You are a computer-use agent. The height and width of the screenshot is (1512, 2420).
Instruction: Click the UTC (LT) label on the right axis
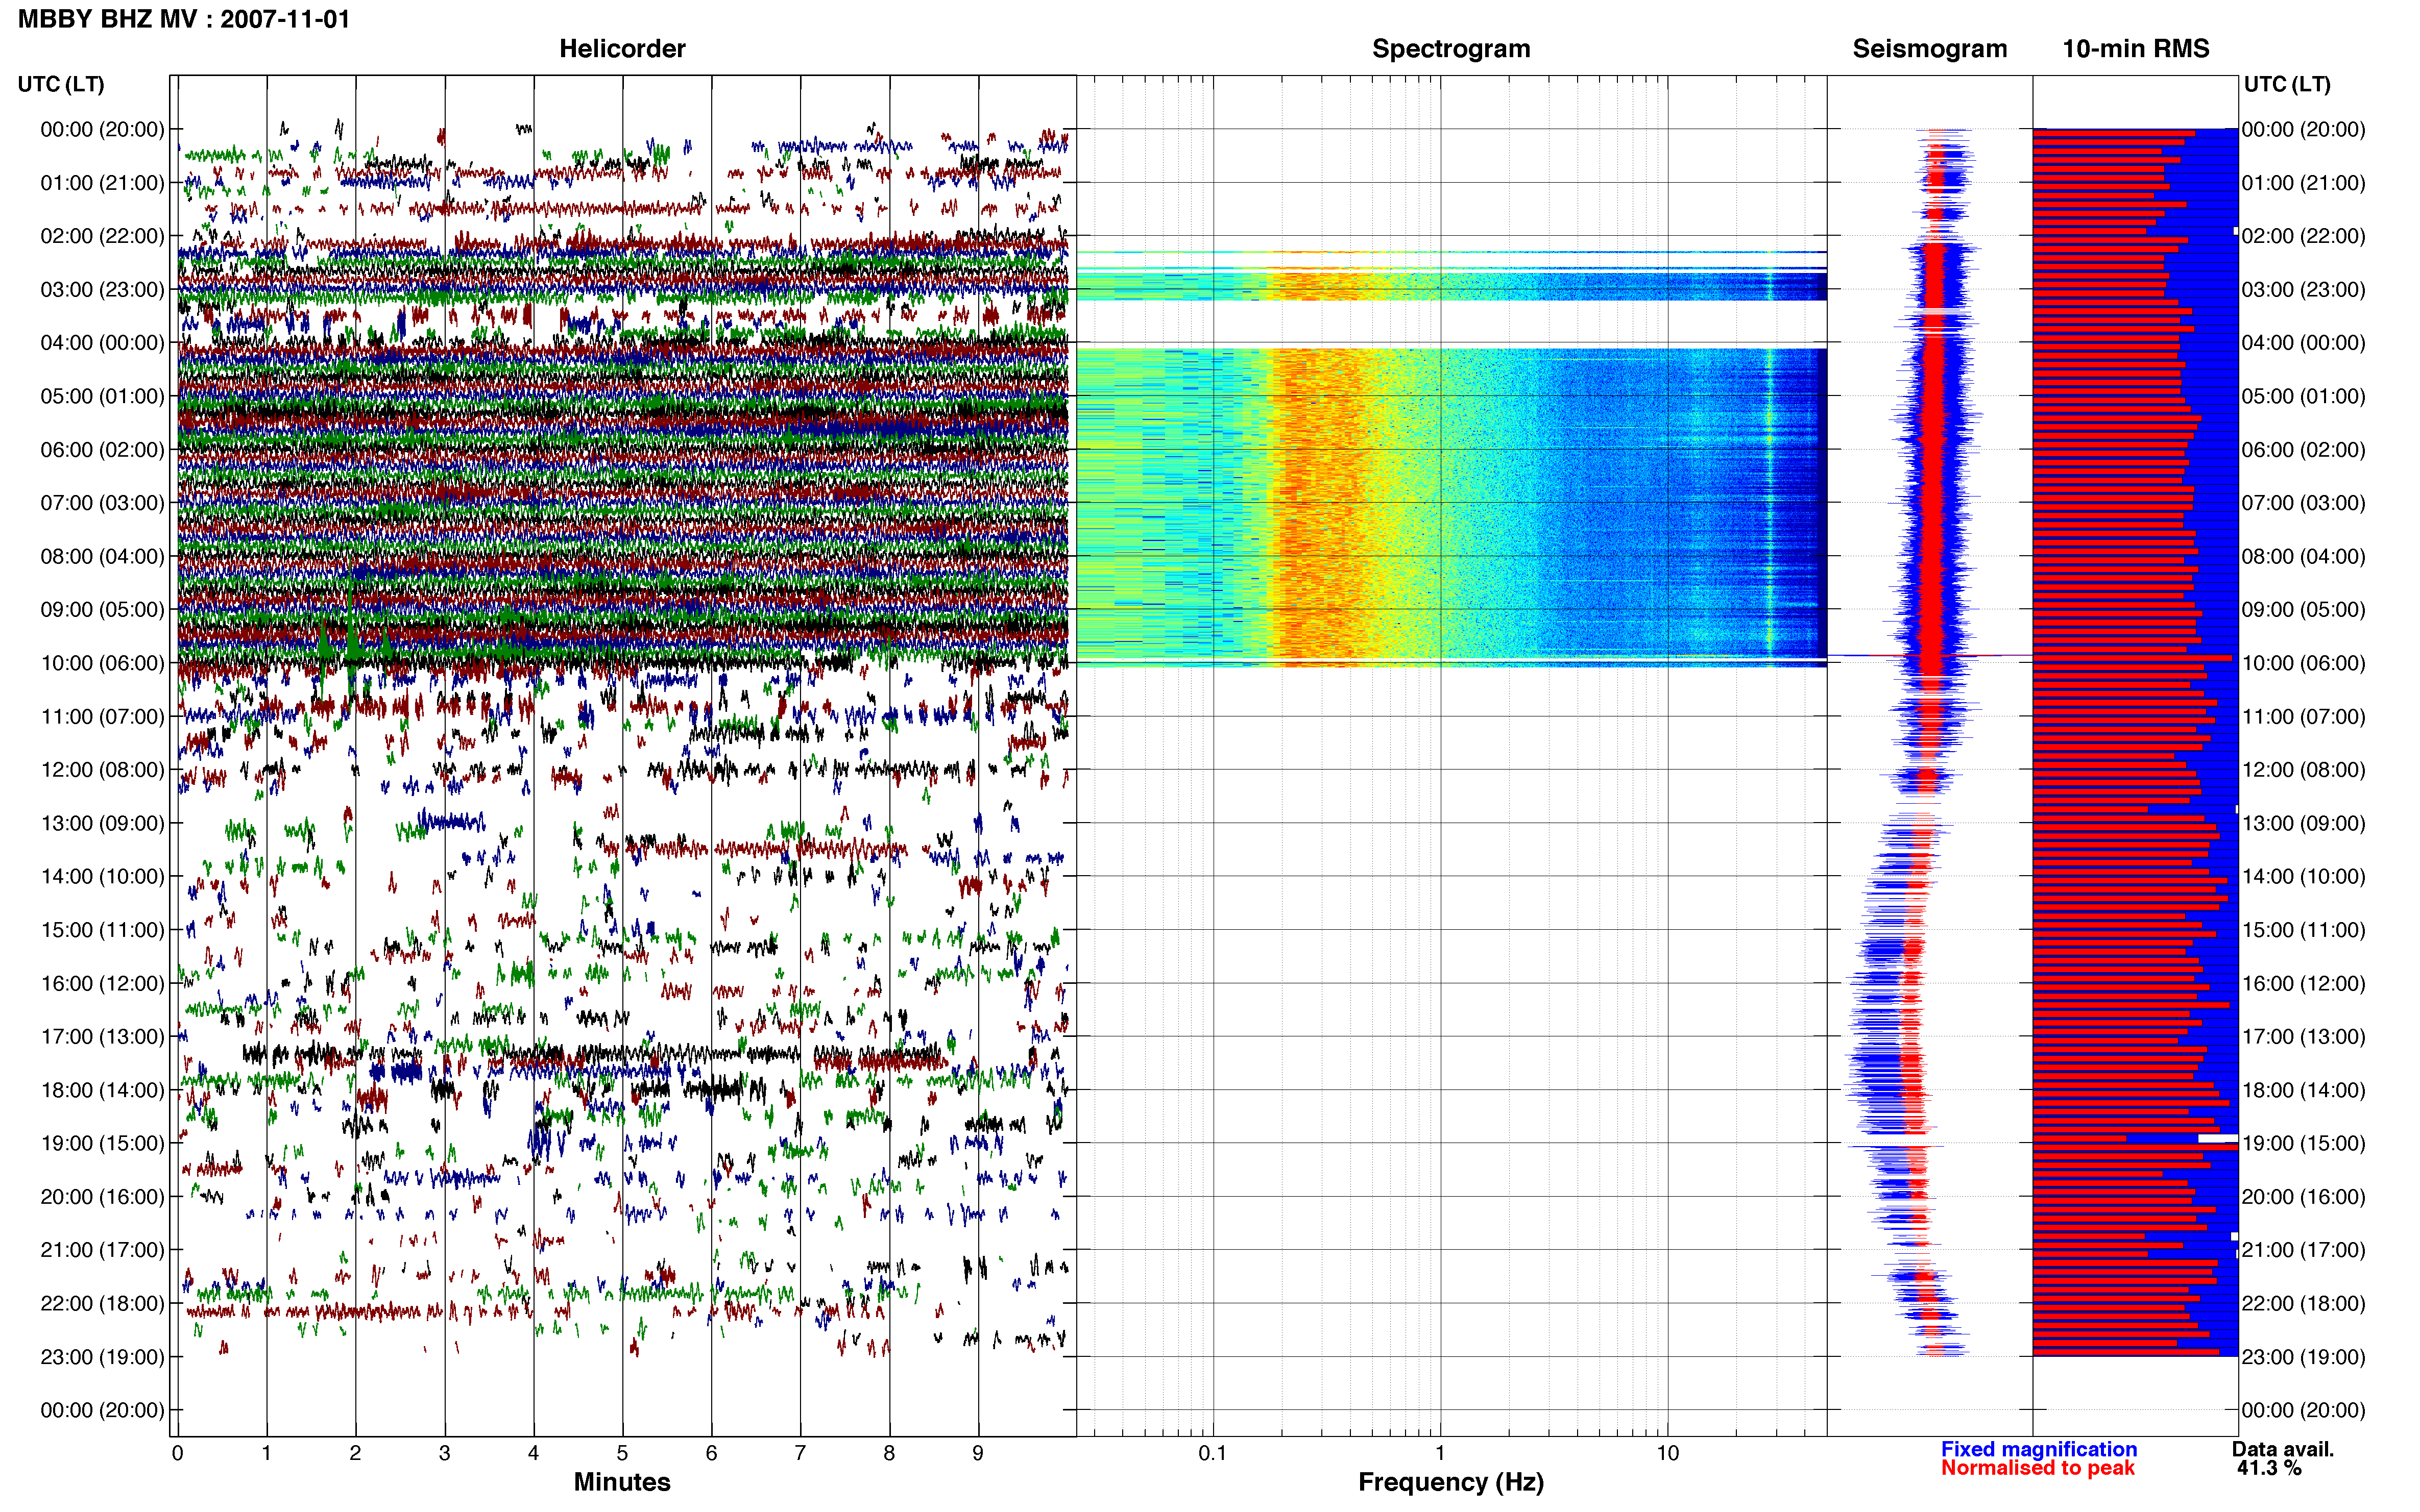(2287, 84)
